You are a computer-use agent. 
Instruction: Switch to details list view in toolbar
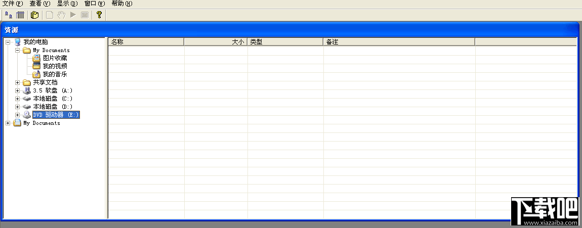point(20,15)
